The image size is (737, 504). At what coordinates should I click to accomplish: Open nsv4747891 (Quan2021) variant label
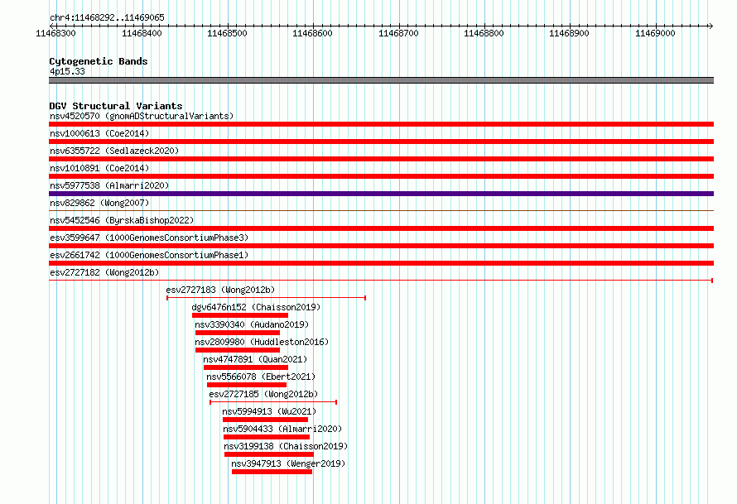pyautogui.click(x=255, y=359)
